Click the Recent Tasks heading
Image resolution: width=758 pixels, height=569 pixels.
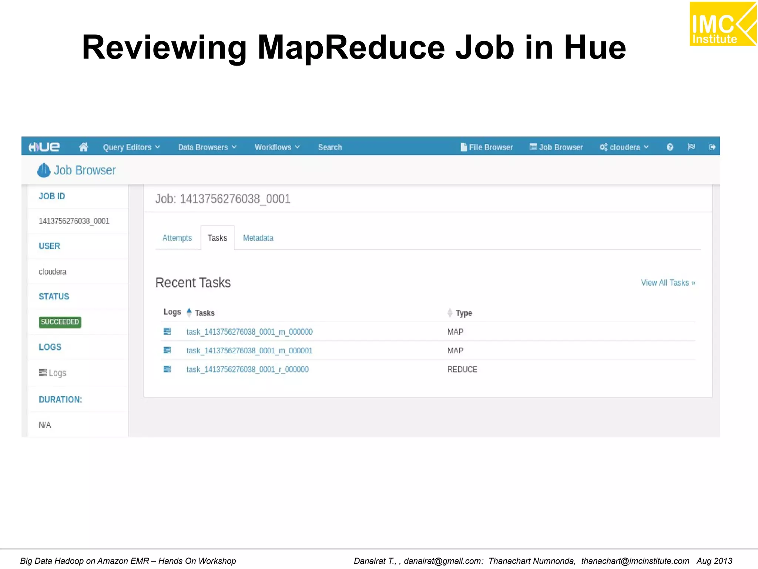point(193,283)
